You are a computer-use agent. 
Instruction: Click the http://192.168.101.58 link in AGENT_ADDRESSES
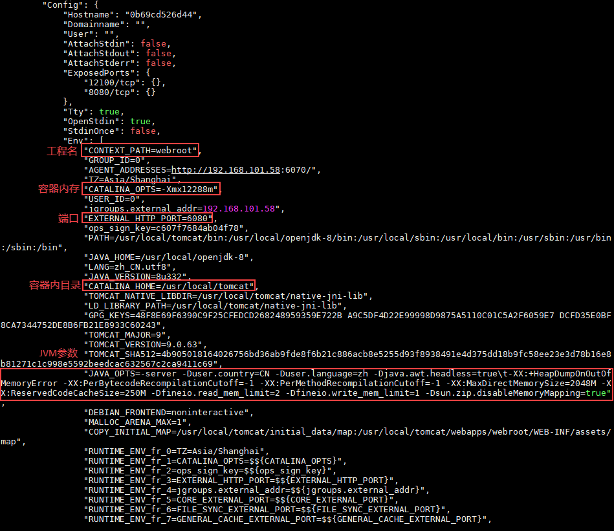226,170
